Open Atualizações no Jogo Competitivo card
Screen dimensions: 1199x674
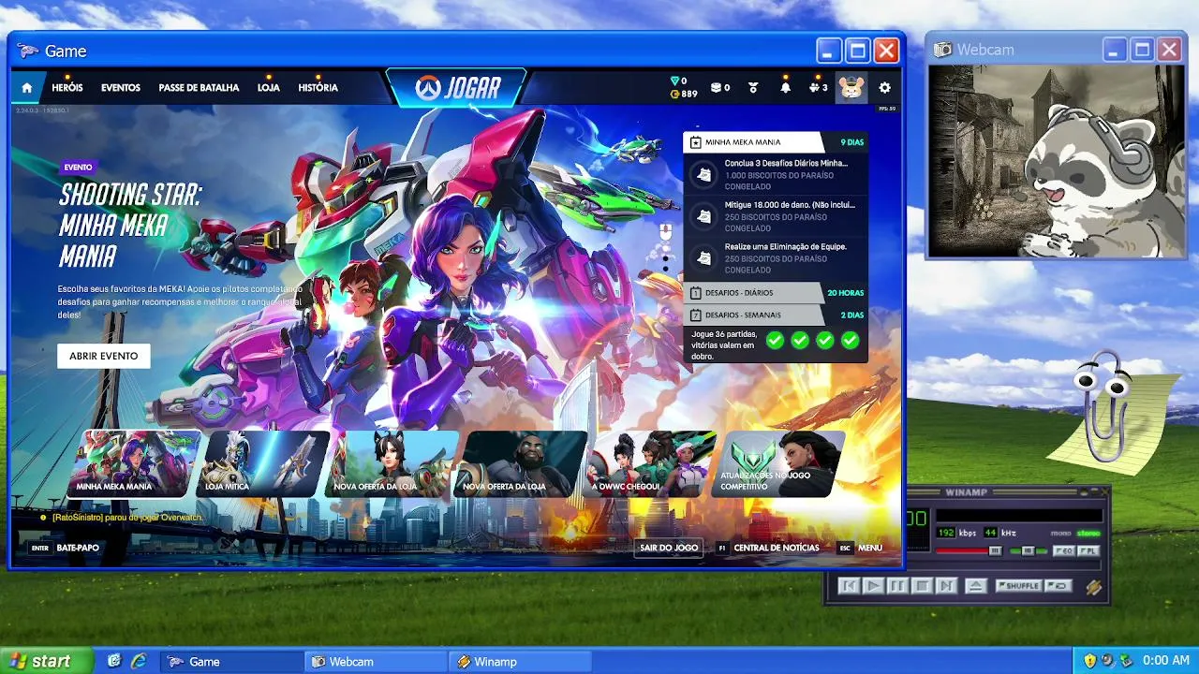(777, 463)
